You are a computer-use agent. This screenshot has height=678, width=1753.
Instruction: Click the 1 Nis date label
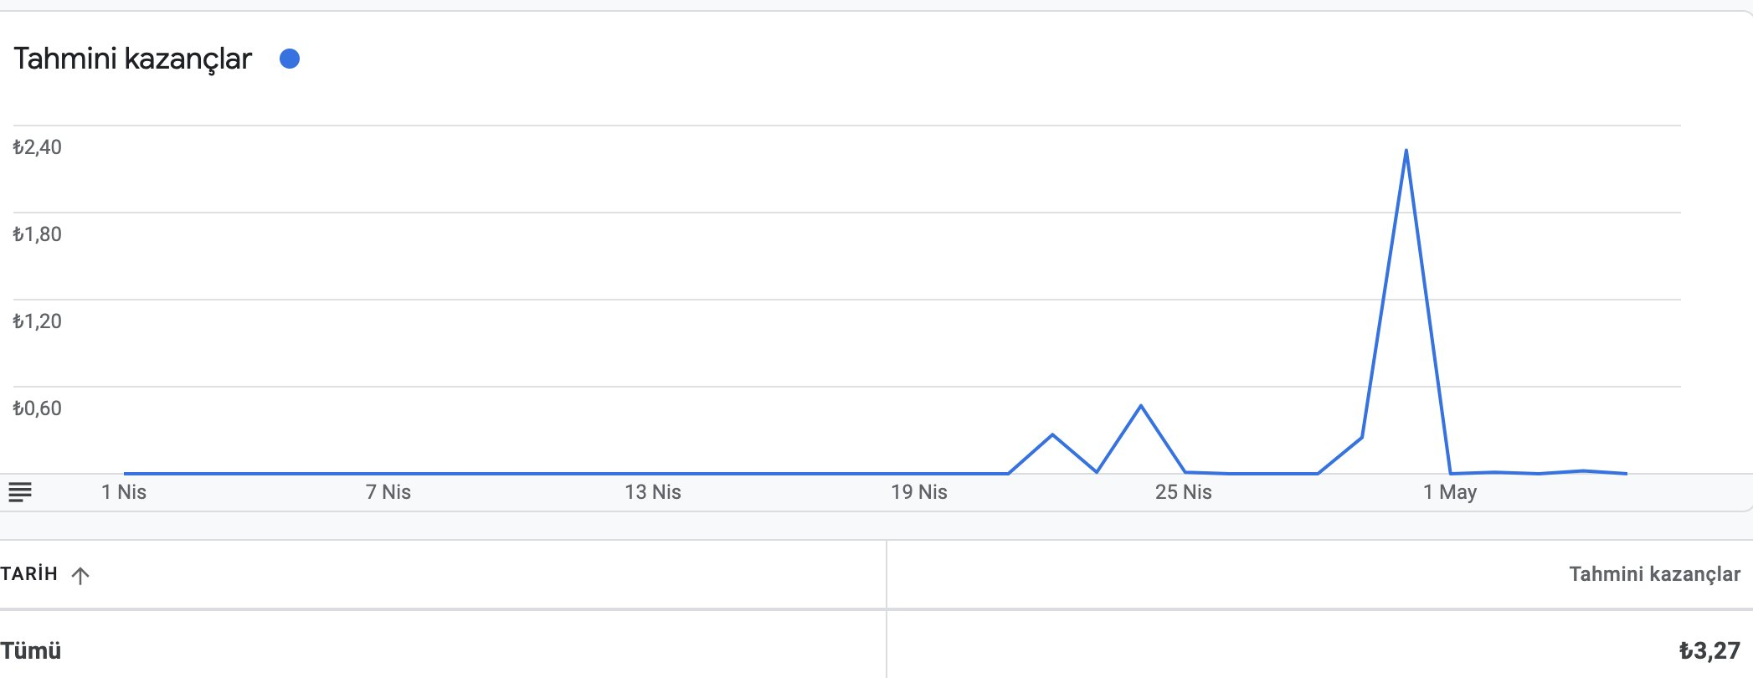pyautogui.click(x=124, y=492)
